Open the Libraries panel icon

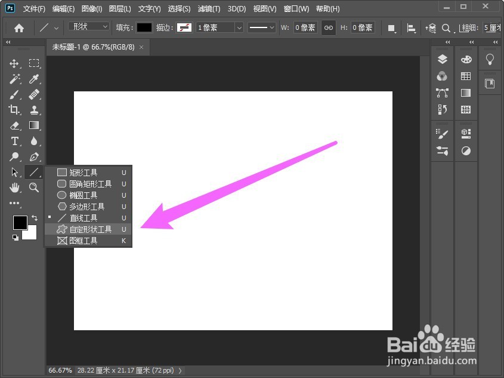click(490, 84)
